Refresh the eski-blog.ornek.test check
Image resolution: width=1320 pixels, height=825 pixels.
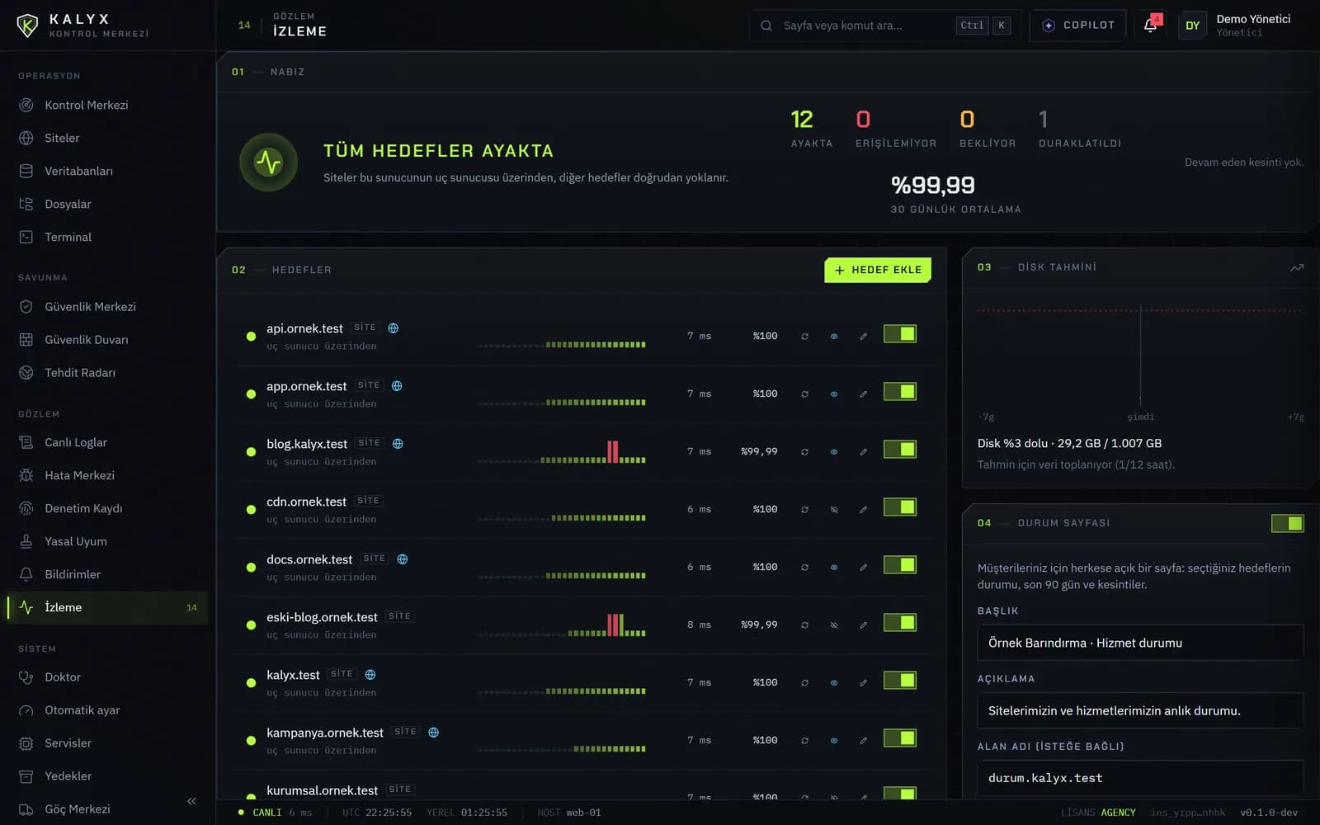[804, 625]
